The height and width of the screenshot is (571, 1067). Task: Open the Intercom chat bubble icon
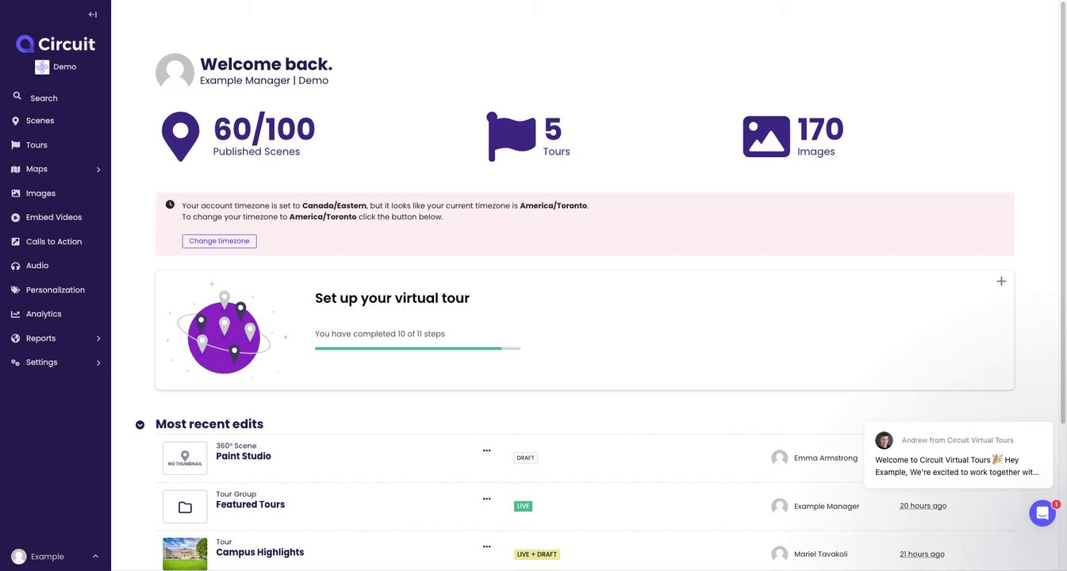pyautogui.click(x=1042, y=513)
